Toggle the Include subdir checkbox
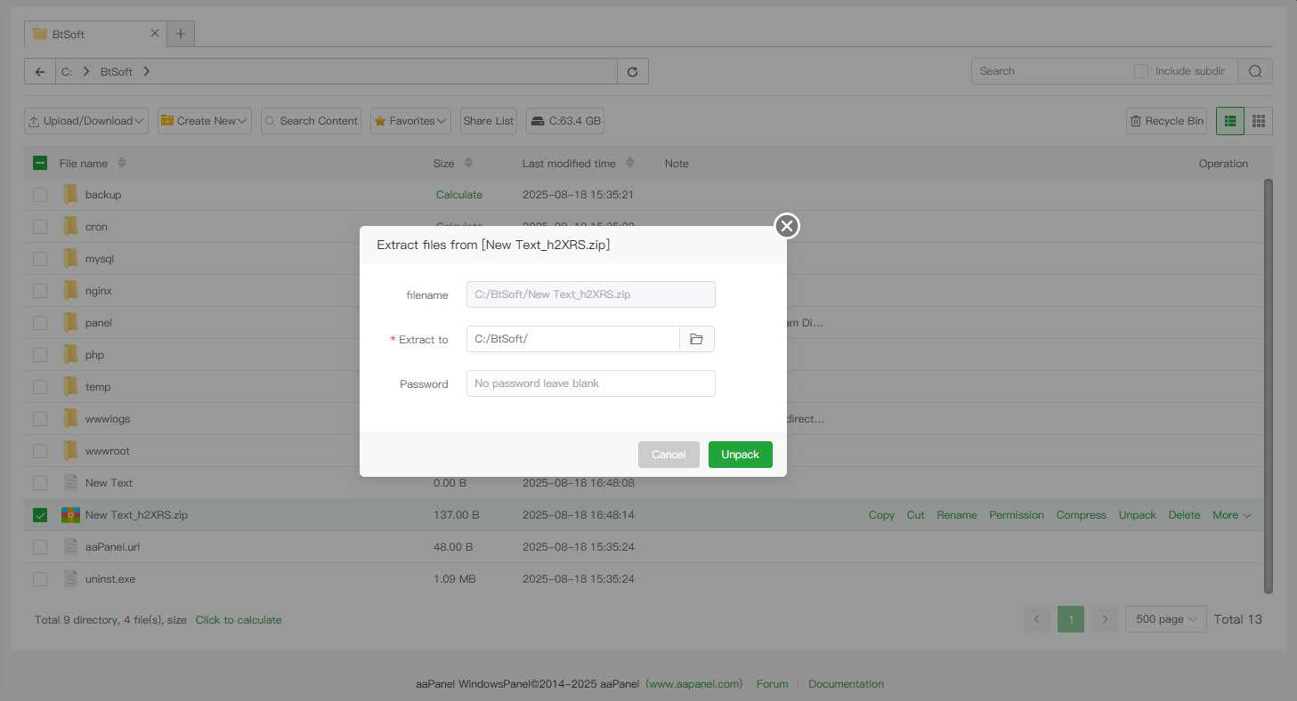1297x701 pixels. pyautogui.click(x=1140, y=71)
